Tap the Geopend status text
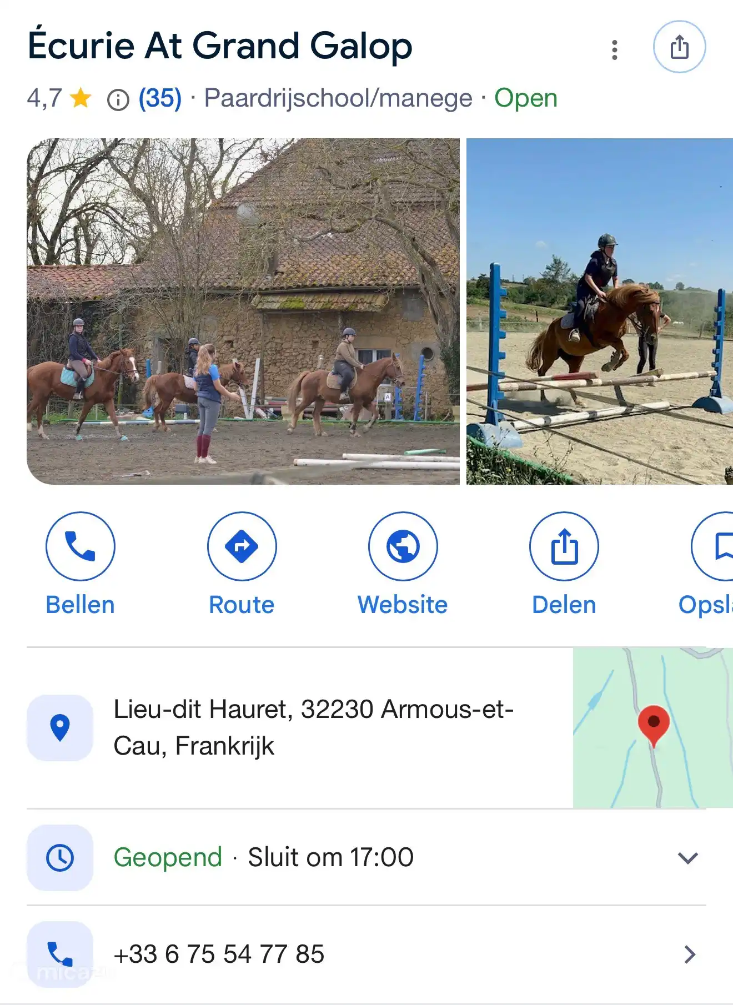 pos(168,857)
